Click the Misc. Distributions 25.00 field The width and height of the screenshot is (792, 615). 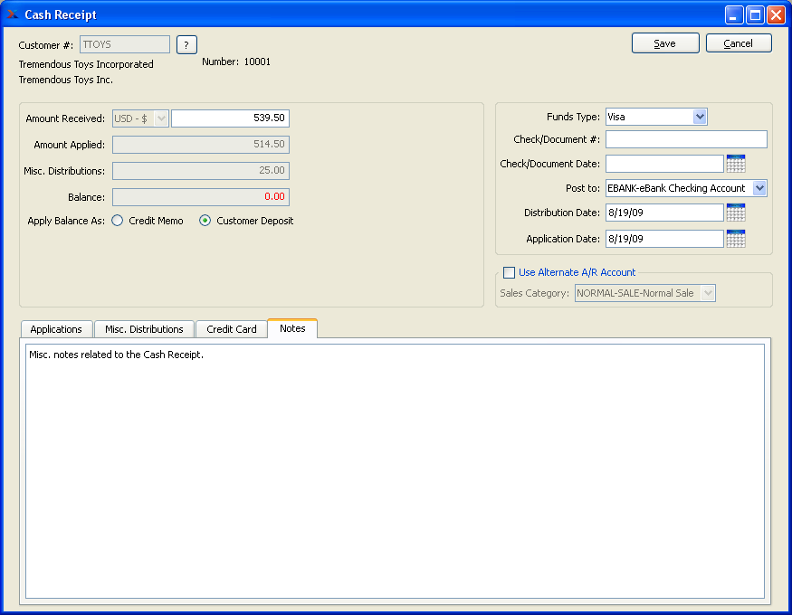pyautogui.click(x=201, y=171)
